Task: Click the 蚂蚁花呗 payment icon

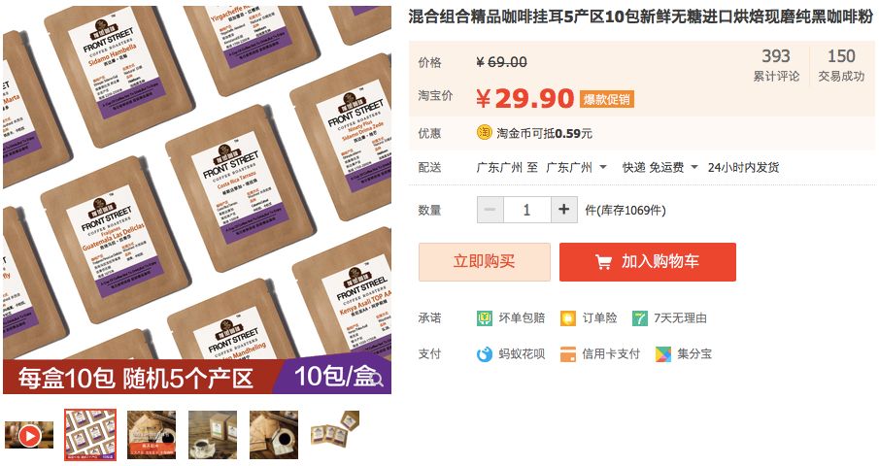Action: click(x=485, y=354)
